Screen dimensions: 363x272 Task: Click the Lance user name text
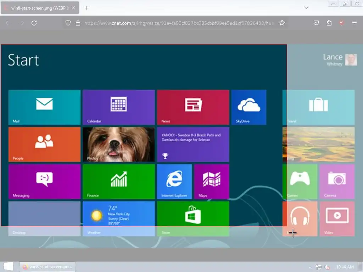(333, 57)
